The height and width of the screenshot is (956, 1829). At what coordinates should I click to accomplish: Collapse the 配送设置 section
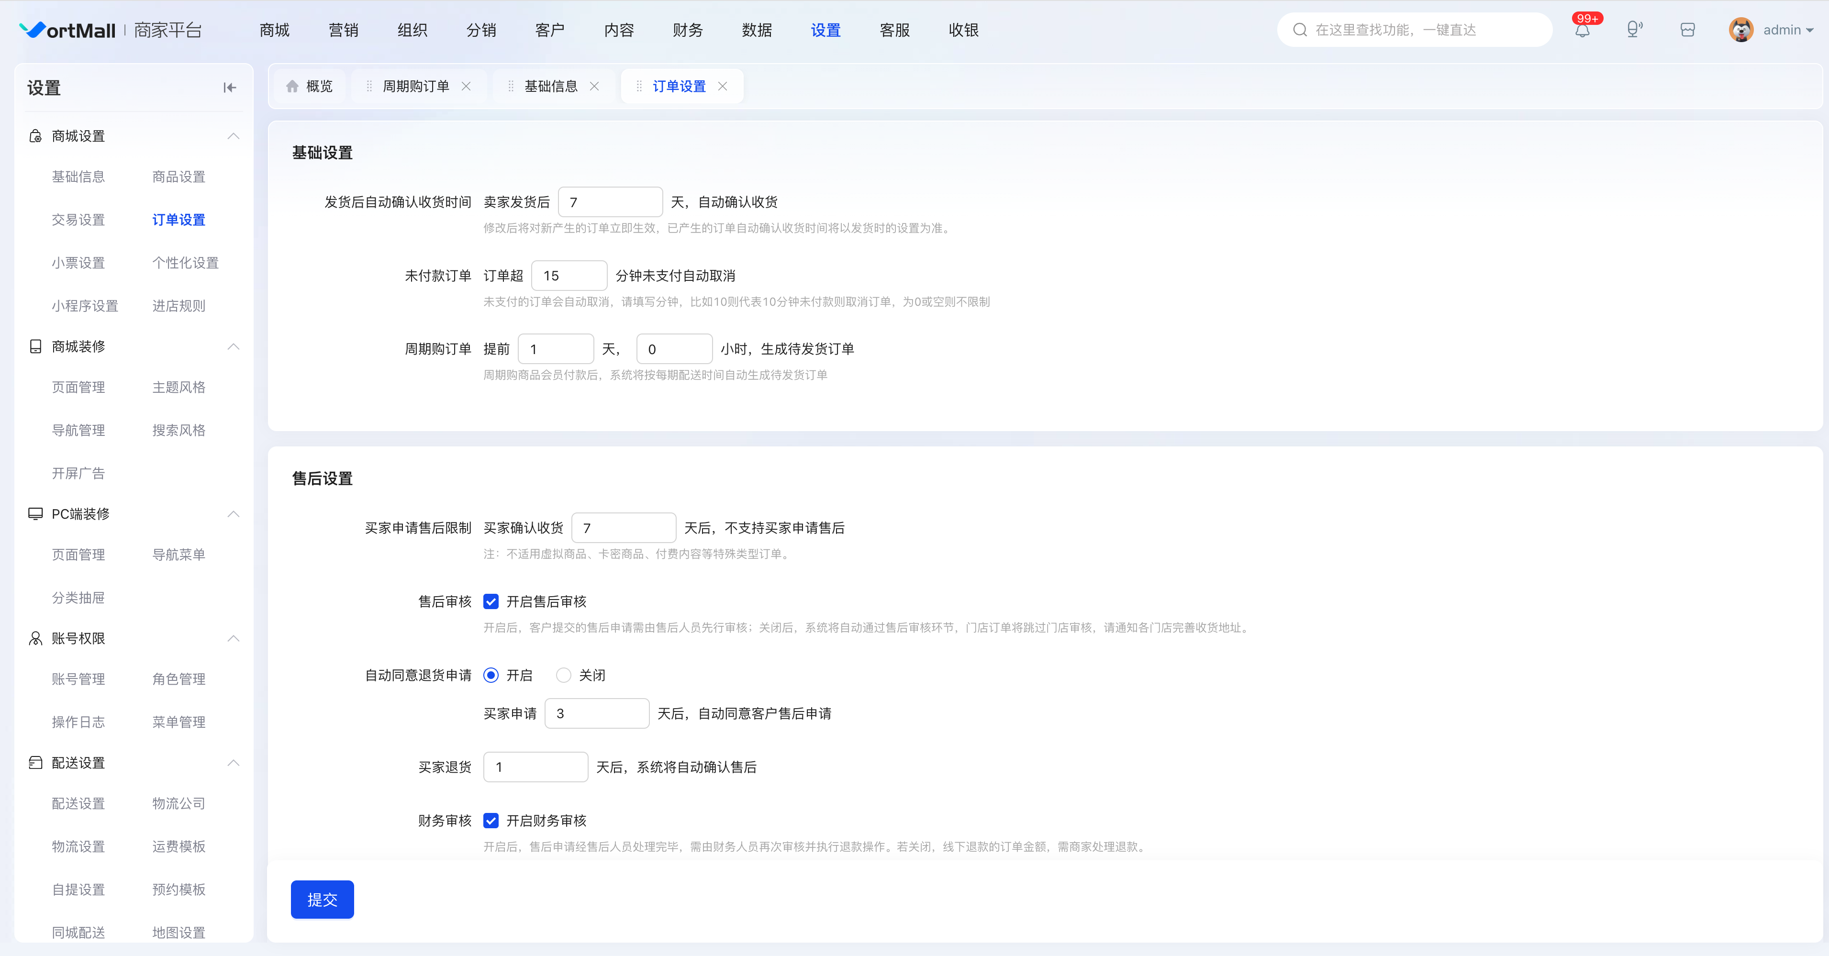233,763
